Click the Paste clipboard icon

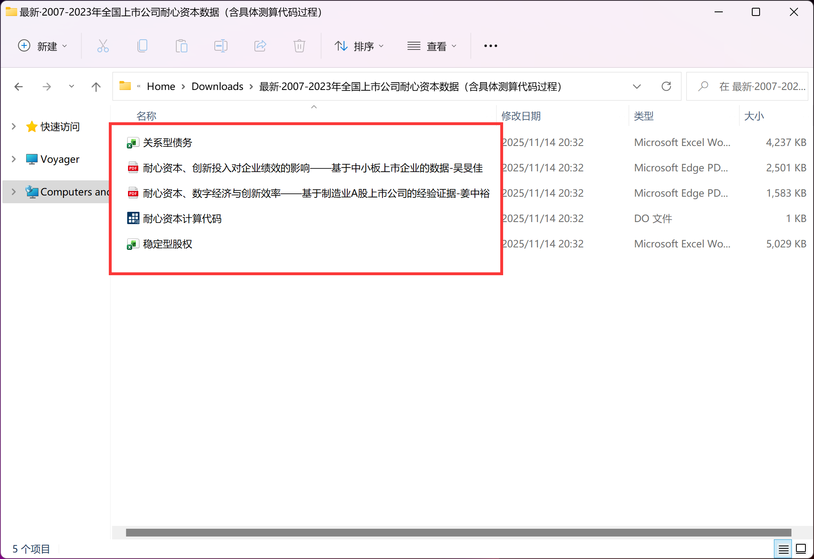pyautogui.click(x=181, y=46)
